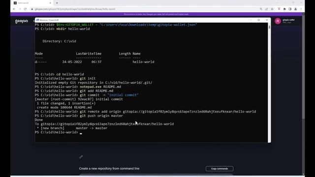Click the '[new branch] master -> master' line
The height and width of the screenshot is (177, 315).
point(72,128)
